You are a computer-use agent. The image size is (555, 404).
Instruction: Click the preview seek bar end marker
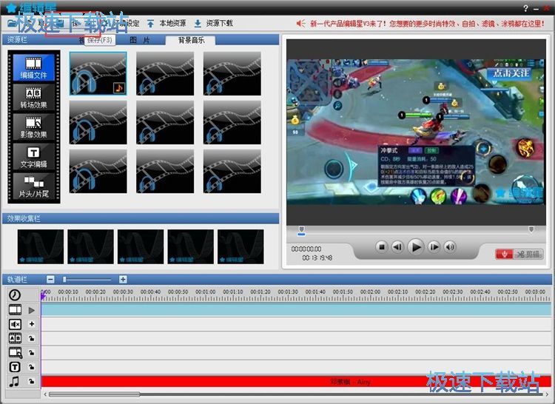click(x=531, y=229)
